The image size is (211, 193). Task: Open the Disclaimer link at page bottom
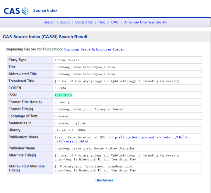pos(104,180)
